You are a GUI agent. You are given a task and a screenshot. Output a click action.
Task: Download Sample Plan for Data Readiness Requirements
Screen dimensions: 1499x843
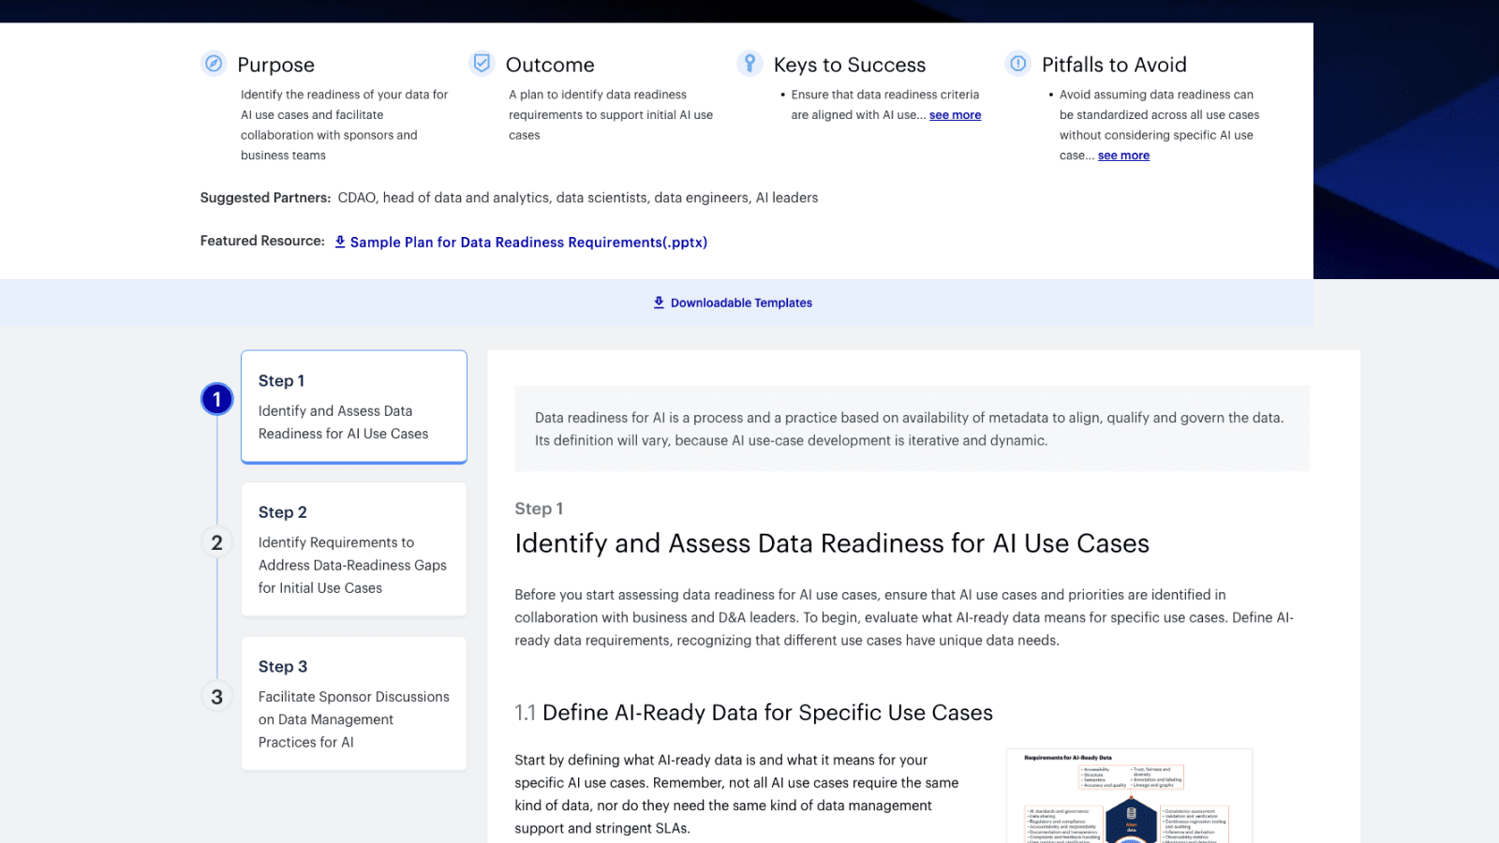528,243
